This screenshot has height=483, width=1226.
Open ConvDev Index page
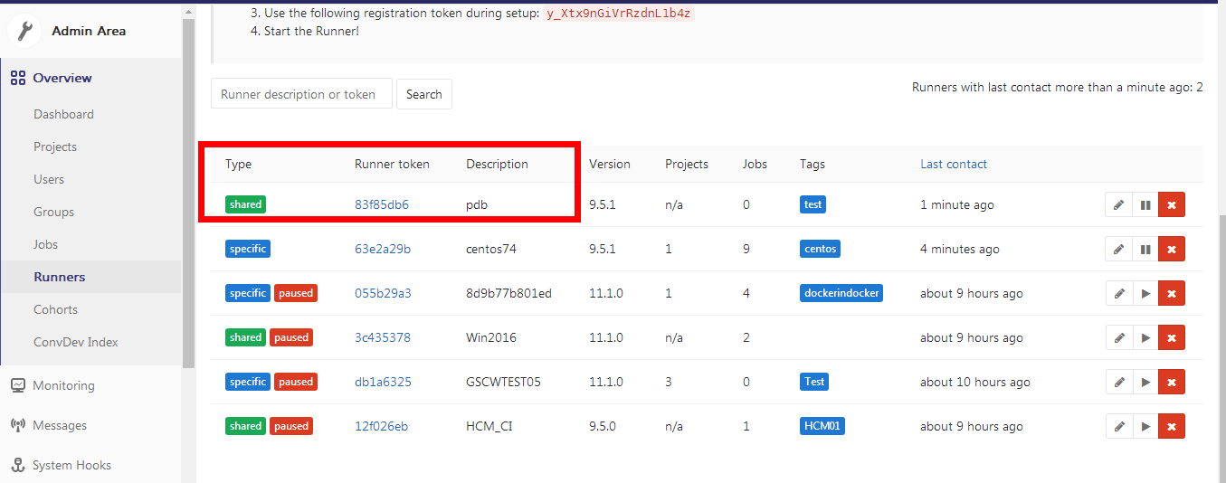[76, 342]
